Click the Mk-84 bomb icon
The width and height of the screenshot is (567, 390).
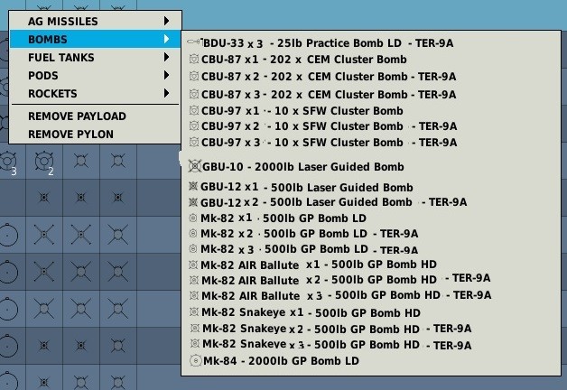[x=196, y=360]
